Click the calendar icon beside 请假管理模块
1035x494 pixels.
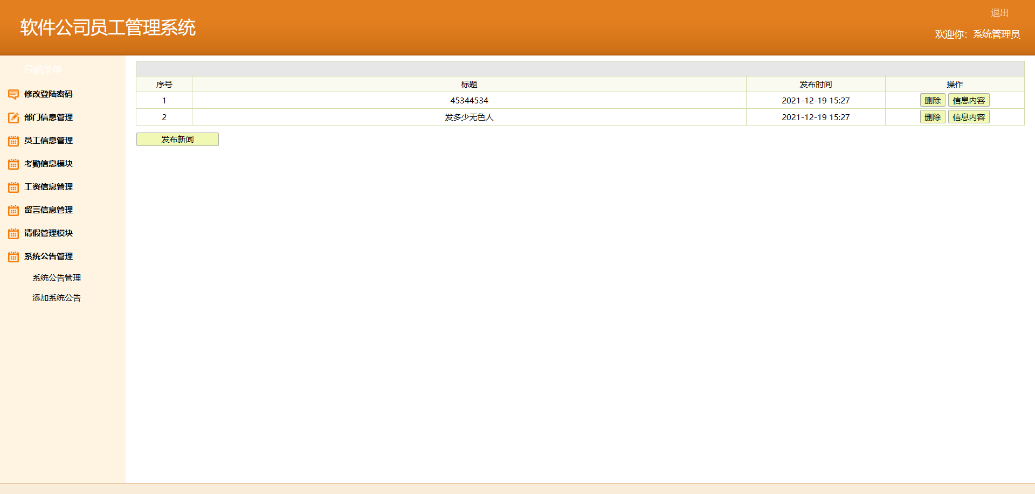[13, 233]
